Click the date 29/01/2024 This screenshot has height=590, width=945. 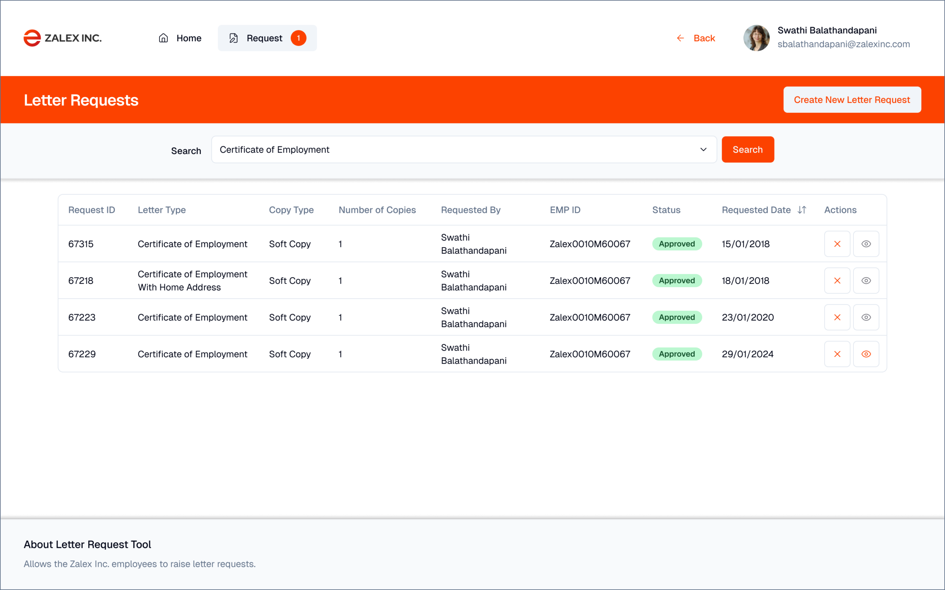748,354
